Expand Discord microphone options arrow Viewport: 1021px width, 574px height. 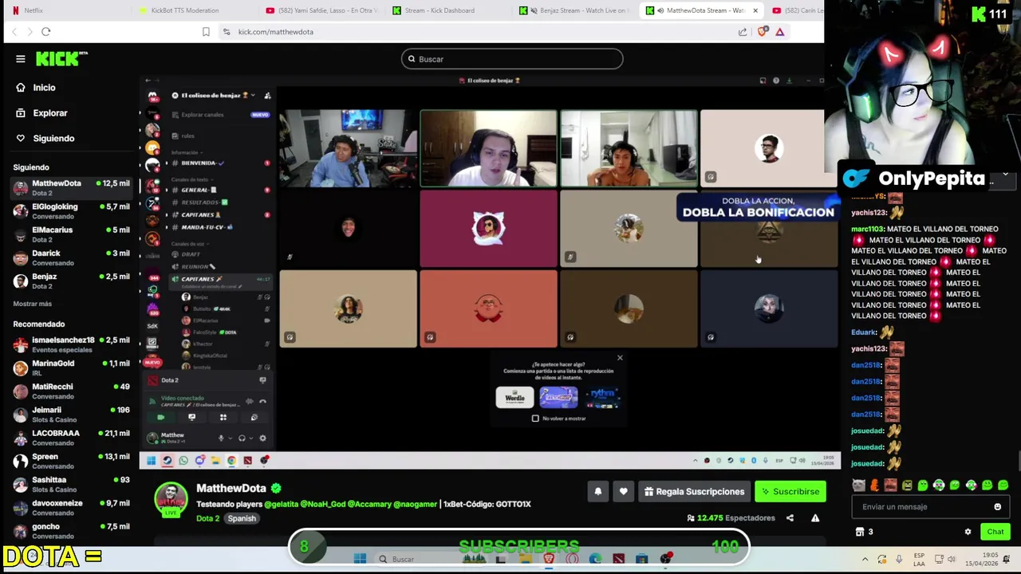point(231,438)
